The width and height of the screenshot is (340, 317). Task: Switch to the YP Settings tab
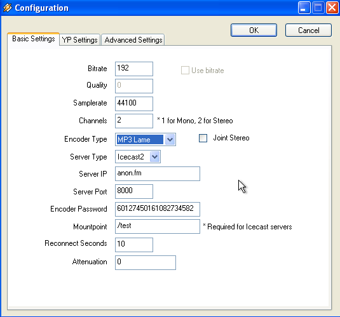click(x=79, y=40)
